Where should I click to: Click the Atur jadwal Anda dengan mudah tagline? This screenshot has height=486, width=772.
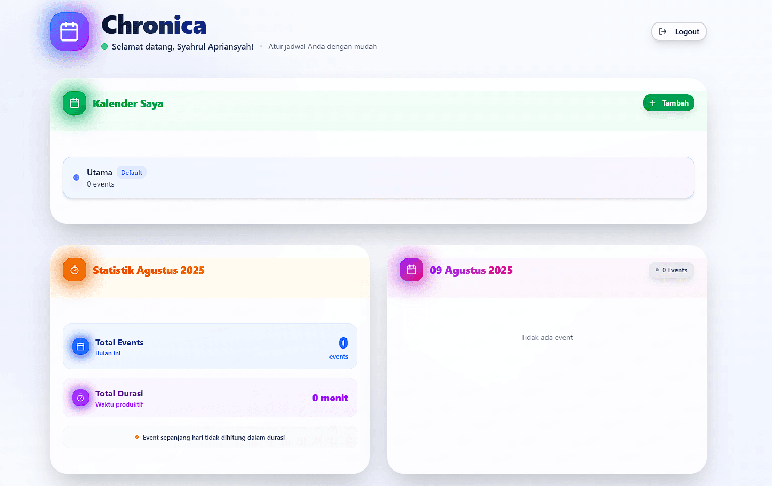tap(323, 46)
